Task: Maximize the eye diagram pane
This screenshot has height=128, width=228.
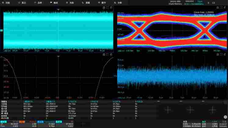Action: coord(221,7)
